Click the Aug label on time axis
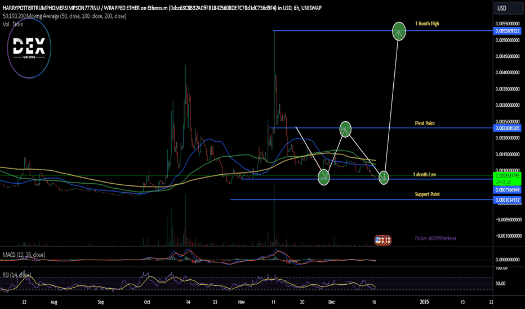This screenshot has height=309, width=525. click(54, 302)
